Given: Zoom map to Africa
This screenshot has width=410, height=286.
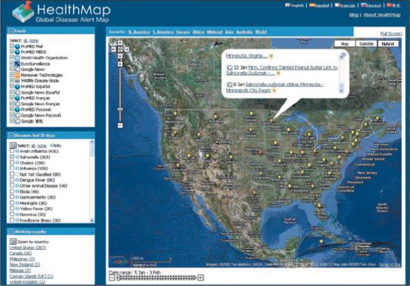Looking at the screenshot, I should (198, 32).
